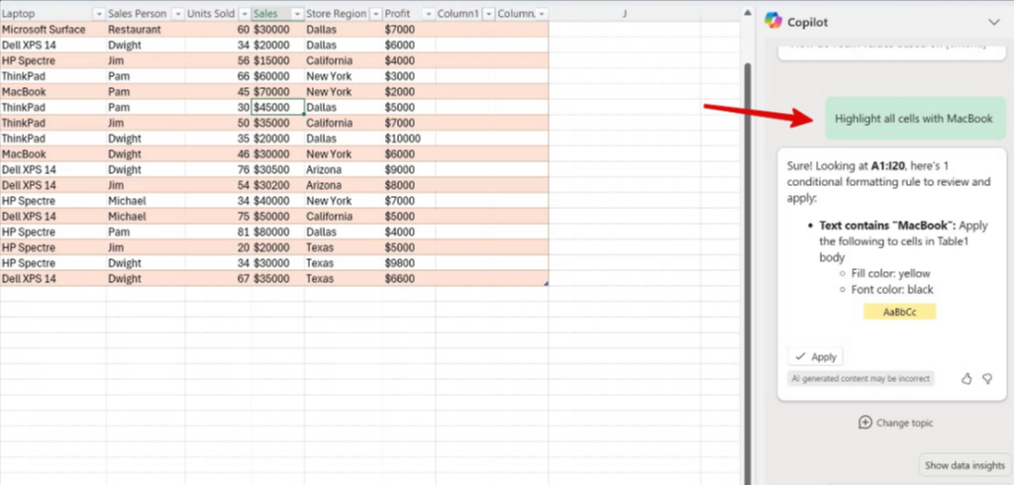The height and width of the screenshot is (485, 1014).
Task: Click the scroll up arrow of sheet scrollbar
Action: [748, 12]
